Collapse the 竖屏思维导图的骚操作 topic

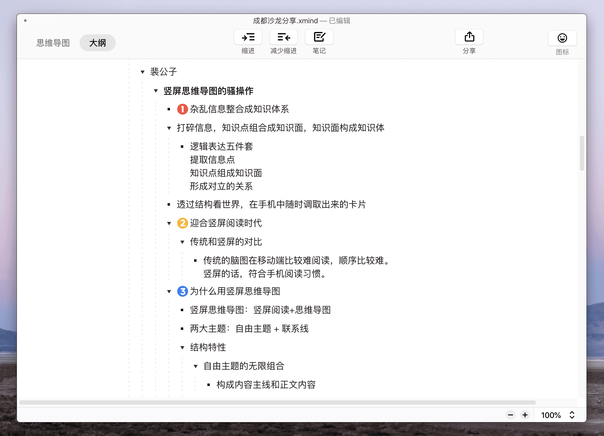coord(156,91)
